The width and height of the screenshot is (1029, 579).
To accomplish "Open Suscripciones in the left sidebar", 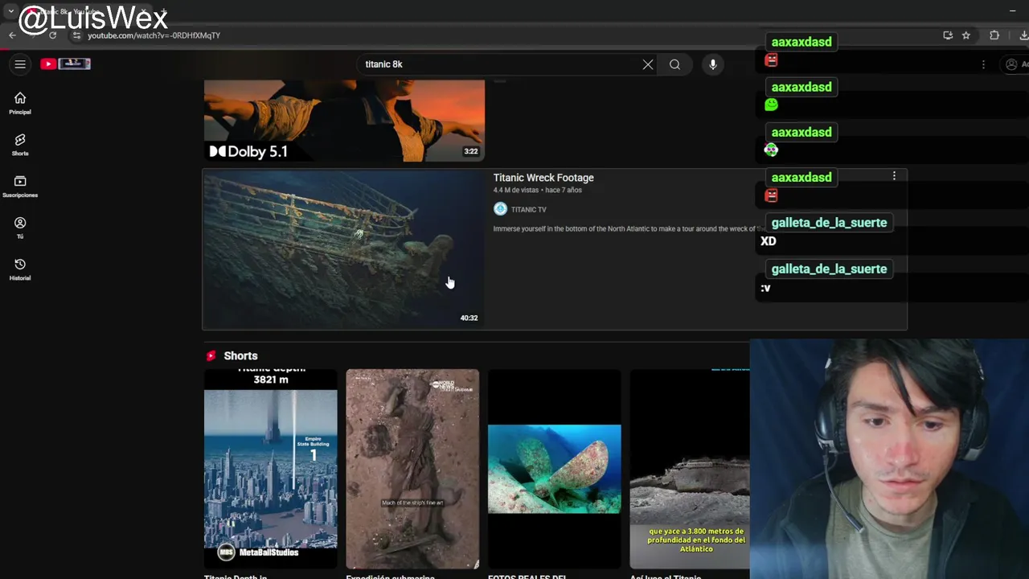I will [20, 187].
